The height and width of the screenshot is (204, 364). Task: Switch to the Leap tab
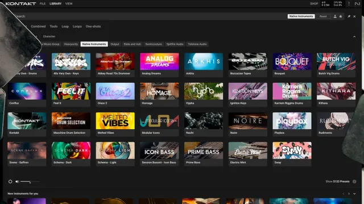[x=65, y=27]
